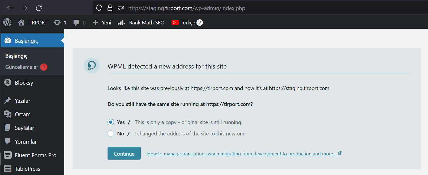The height and width of the screenshot is (175, 428).
Task: Click the padlock site security icon
Action: pyautogui.click(x=110, y=8)
